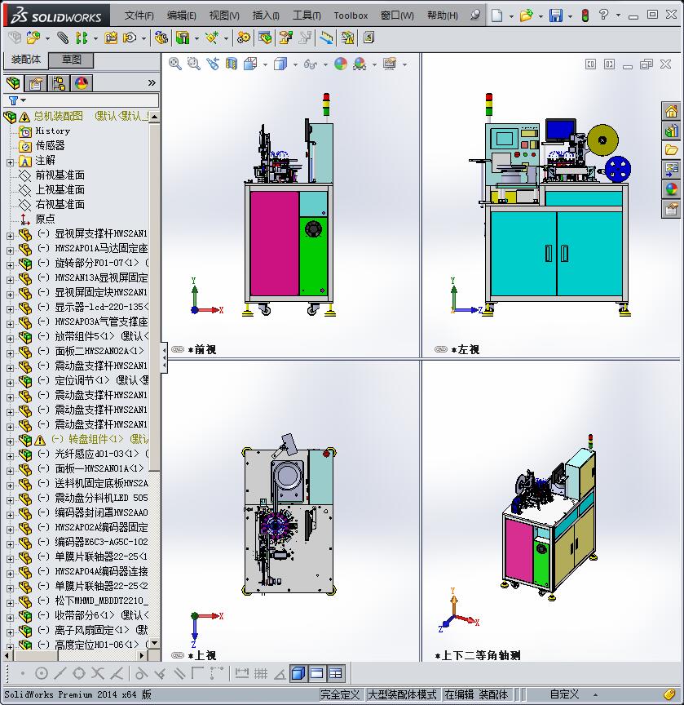Screen dimensions: 684x705
Task: Open the Save dropdown arrow
Action: tap(571, 16)
